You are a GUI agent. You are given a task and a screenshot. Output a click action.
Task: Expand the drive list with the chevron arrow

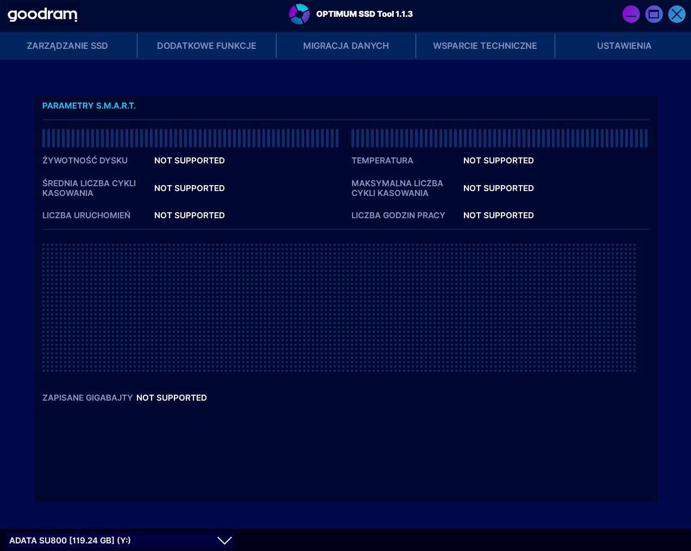point(224,540)
